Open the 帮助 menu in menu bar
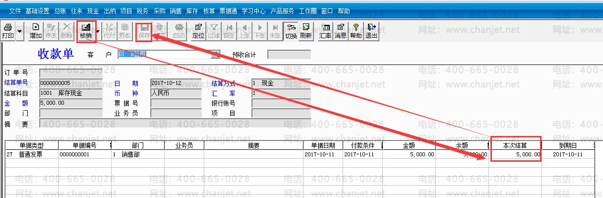 [x=343, y=11]
